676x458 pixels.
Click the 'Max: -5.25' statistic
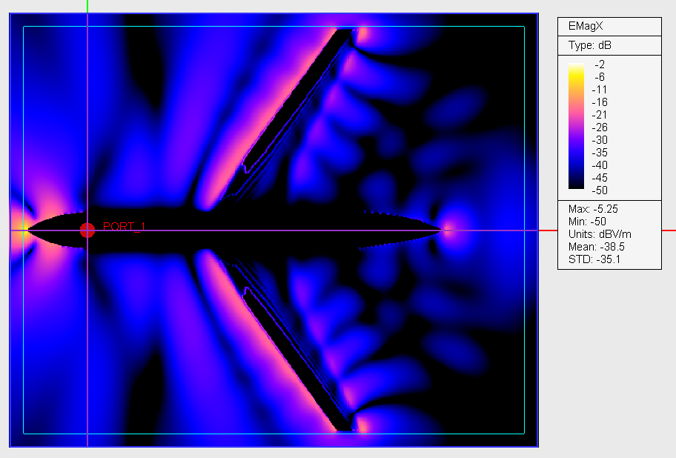point(593,209)
